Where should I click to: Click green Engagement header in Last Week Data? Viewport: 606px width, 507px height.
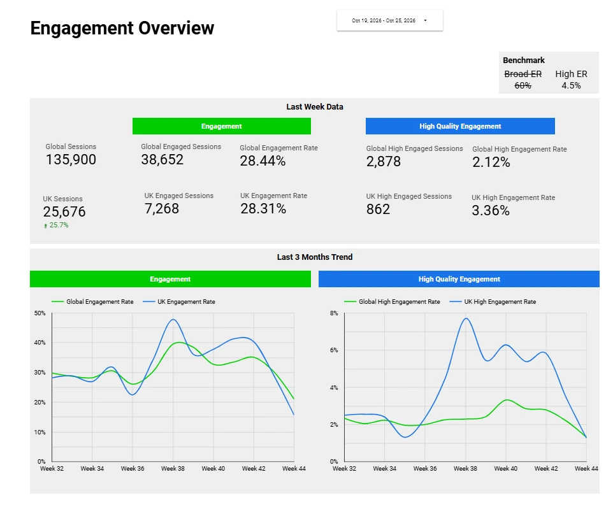[222, 126]
